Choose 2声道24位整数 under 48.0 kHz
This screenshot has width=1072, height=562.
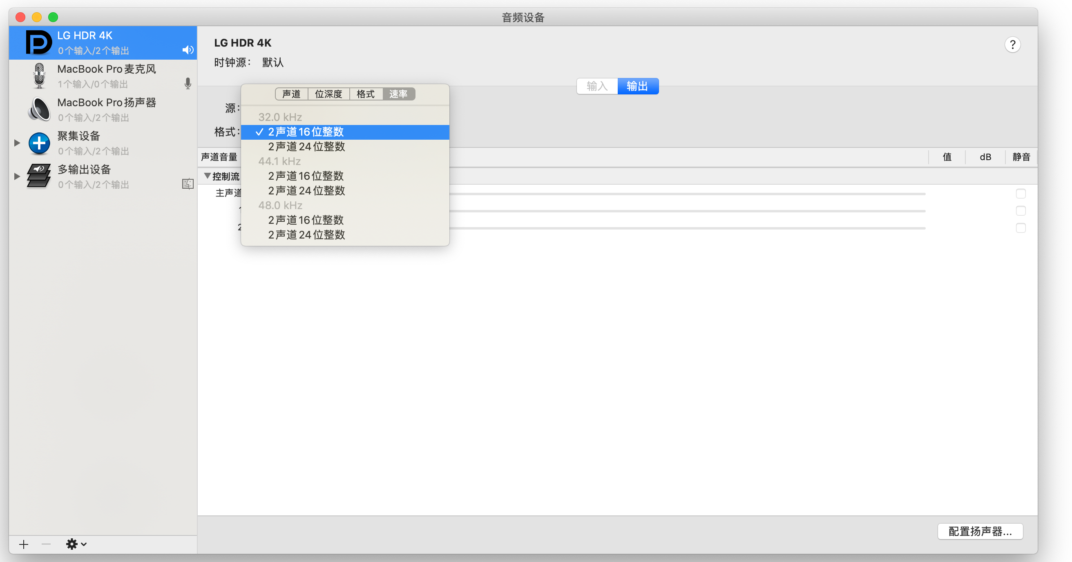coord(306,235)
